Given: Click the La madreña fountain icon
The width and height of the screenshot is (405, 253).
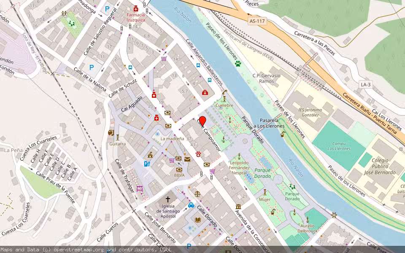Looking at the screenshot, I should (157, 134).
